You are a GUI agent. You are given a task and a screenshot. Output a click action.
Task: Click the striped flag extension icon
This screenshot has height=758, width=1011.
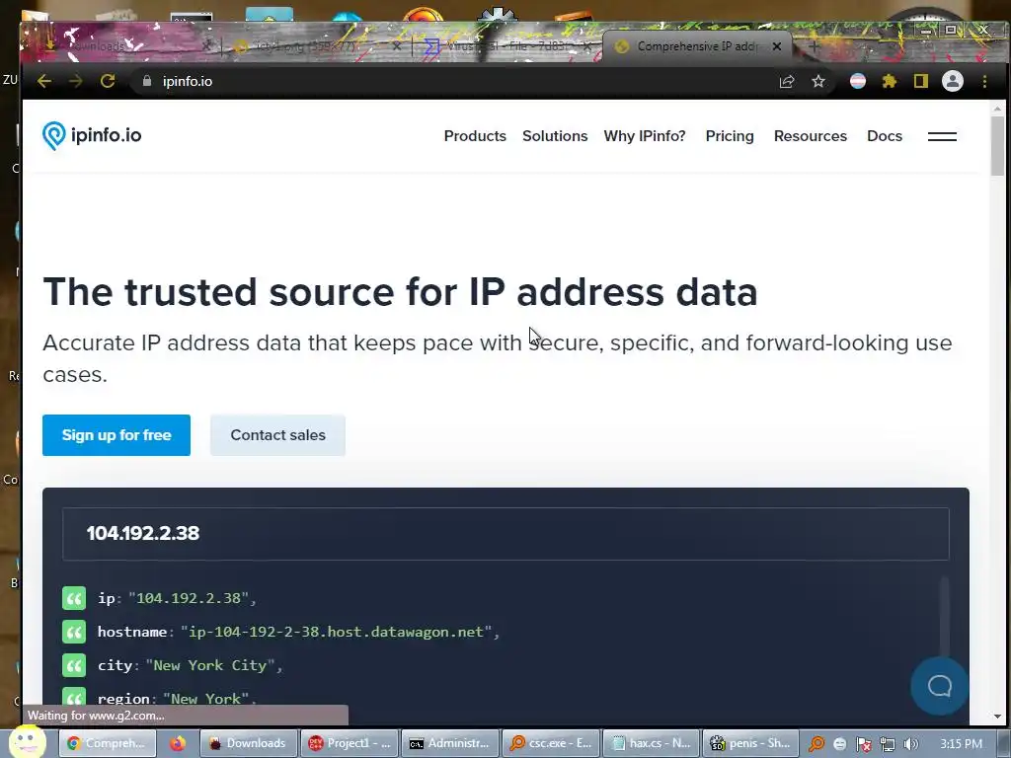click(858, 81)
